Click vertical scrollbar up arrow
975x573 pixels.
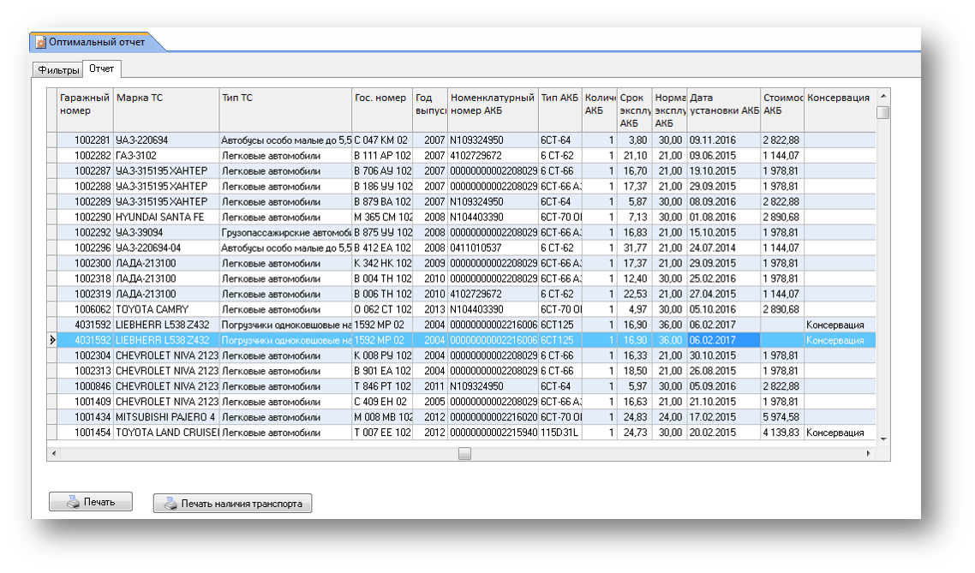pyautogui.click(x=883, y=96)
